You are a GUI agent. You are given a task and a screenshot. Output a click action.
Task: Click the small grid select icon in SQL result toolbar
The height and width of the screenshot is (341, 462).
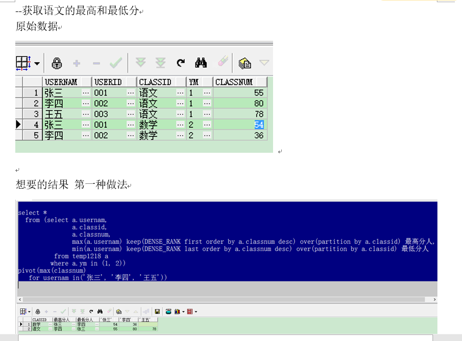click(x=23, y=312)
